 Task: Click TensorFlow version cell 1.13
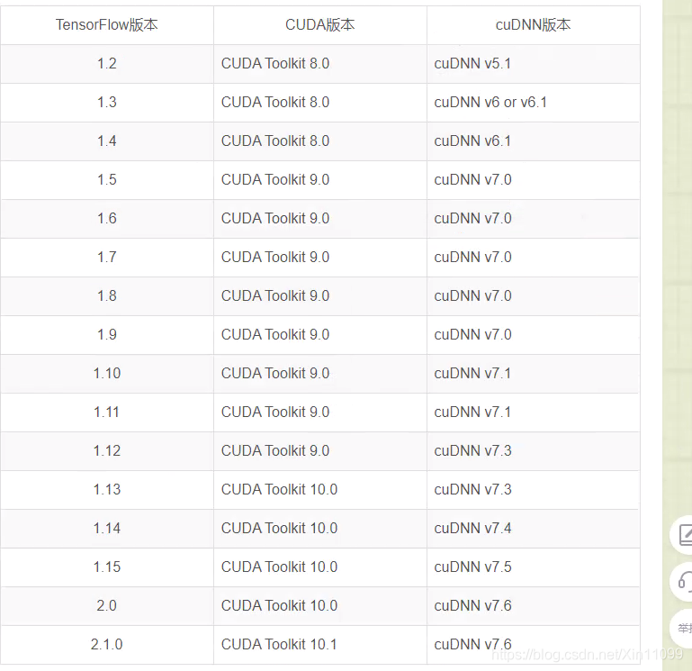point(107,489)
